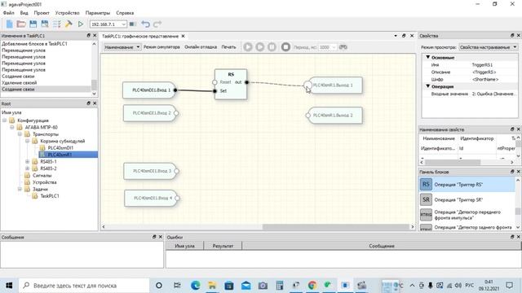Click the Save As floppy icon
This screenshot has width=522, height=293.
tap(45, 24)
